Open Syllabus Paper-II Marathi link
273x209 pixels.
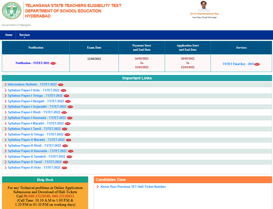[36, 140]
